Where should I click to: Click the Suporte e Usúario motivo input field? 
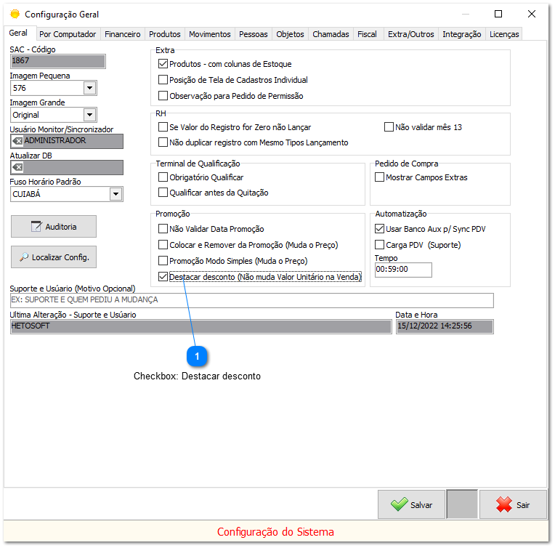tap(251, 300)
